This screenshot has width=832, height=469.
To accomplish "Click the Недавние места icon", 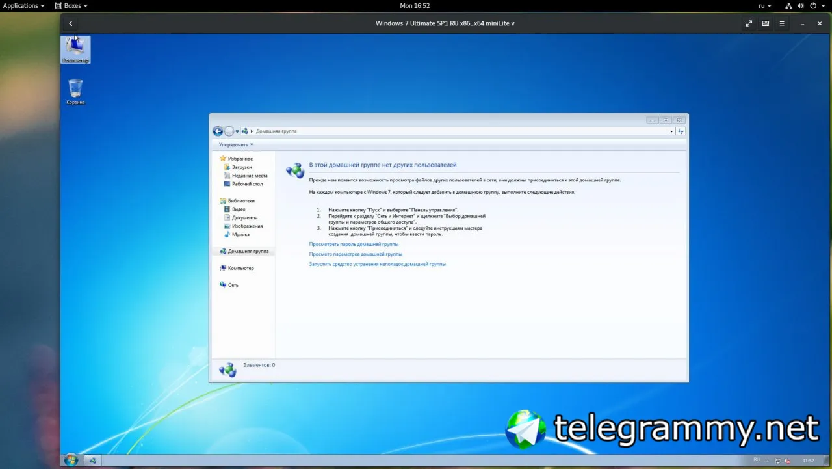I will pyautogui.click(x=227, y=176).
